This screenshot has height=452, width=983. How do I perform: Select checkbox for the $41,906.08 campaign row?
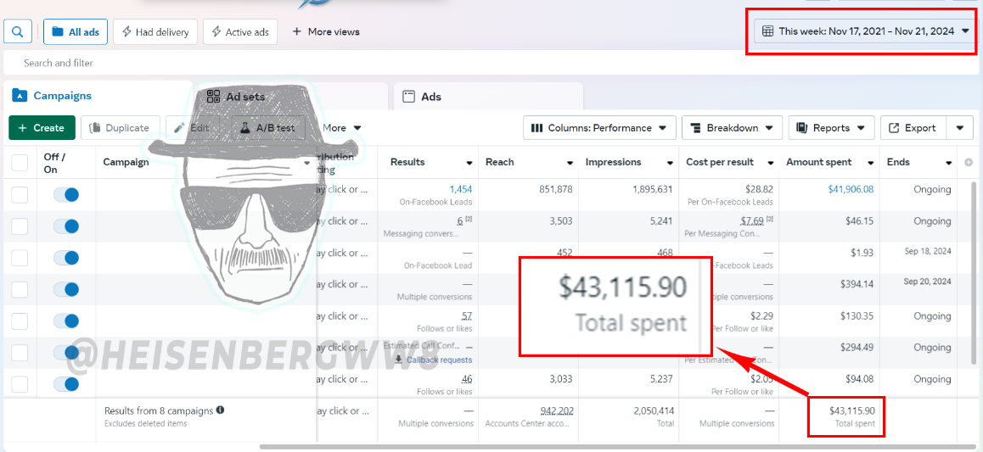(20, 195)
